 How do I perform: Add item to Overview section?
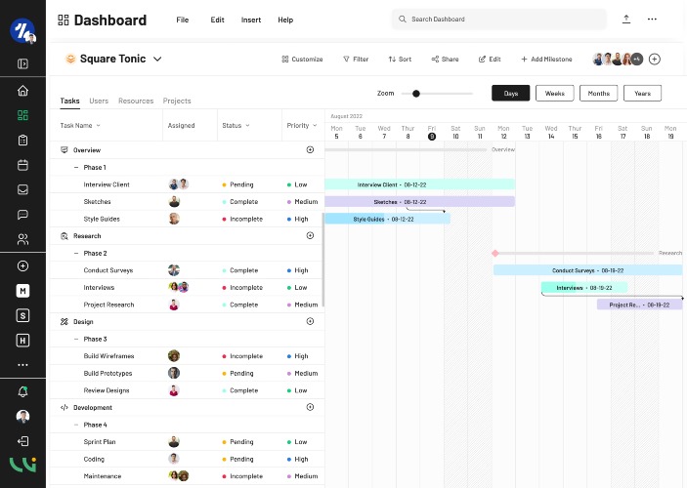tap(310, 149)
